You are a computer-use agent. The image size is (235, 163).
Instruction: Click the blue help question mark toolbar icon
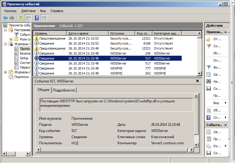pyautogui.click(x=37, y=18)
